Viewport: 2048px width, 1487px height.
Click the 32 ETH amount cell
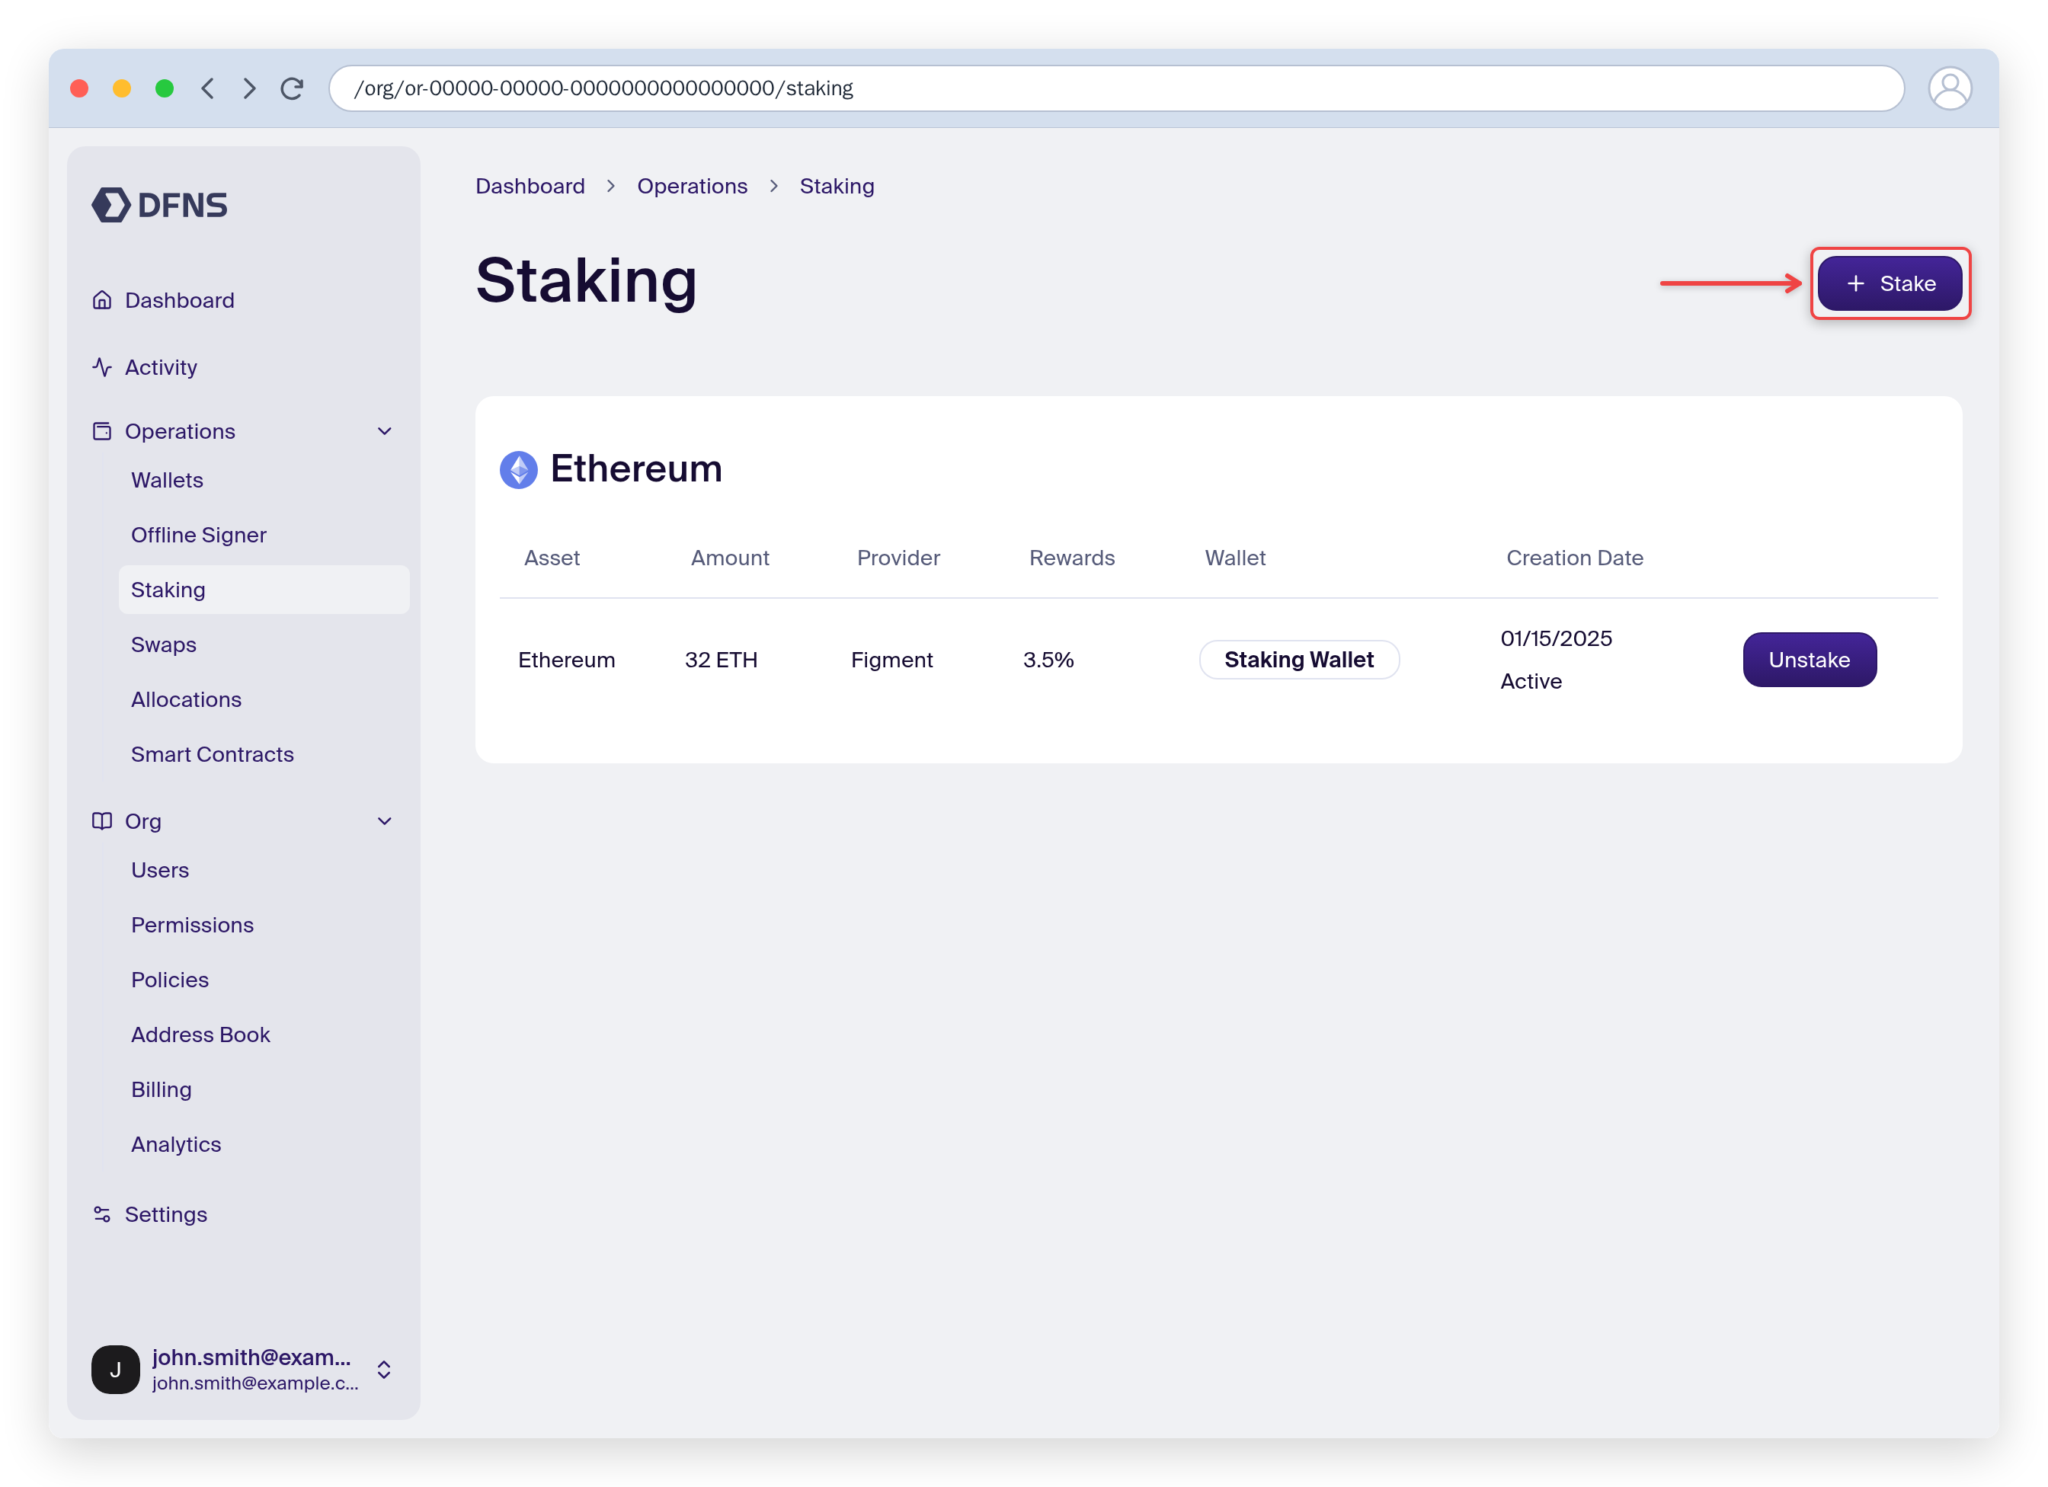click(721, 659)
